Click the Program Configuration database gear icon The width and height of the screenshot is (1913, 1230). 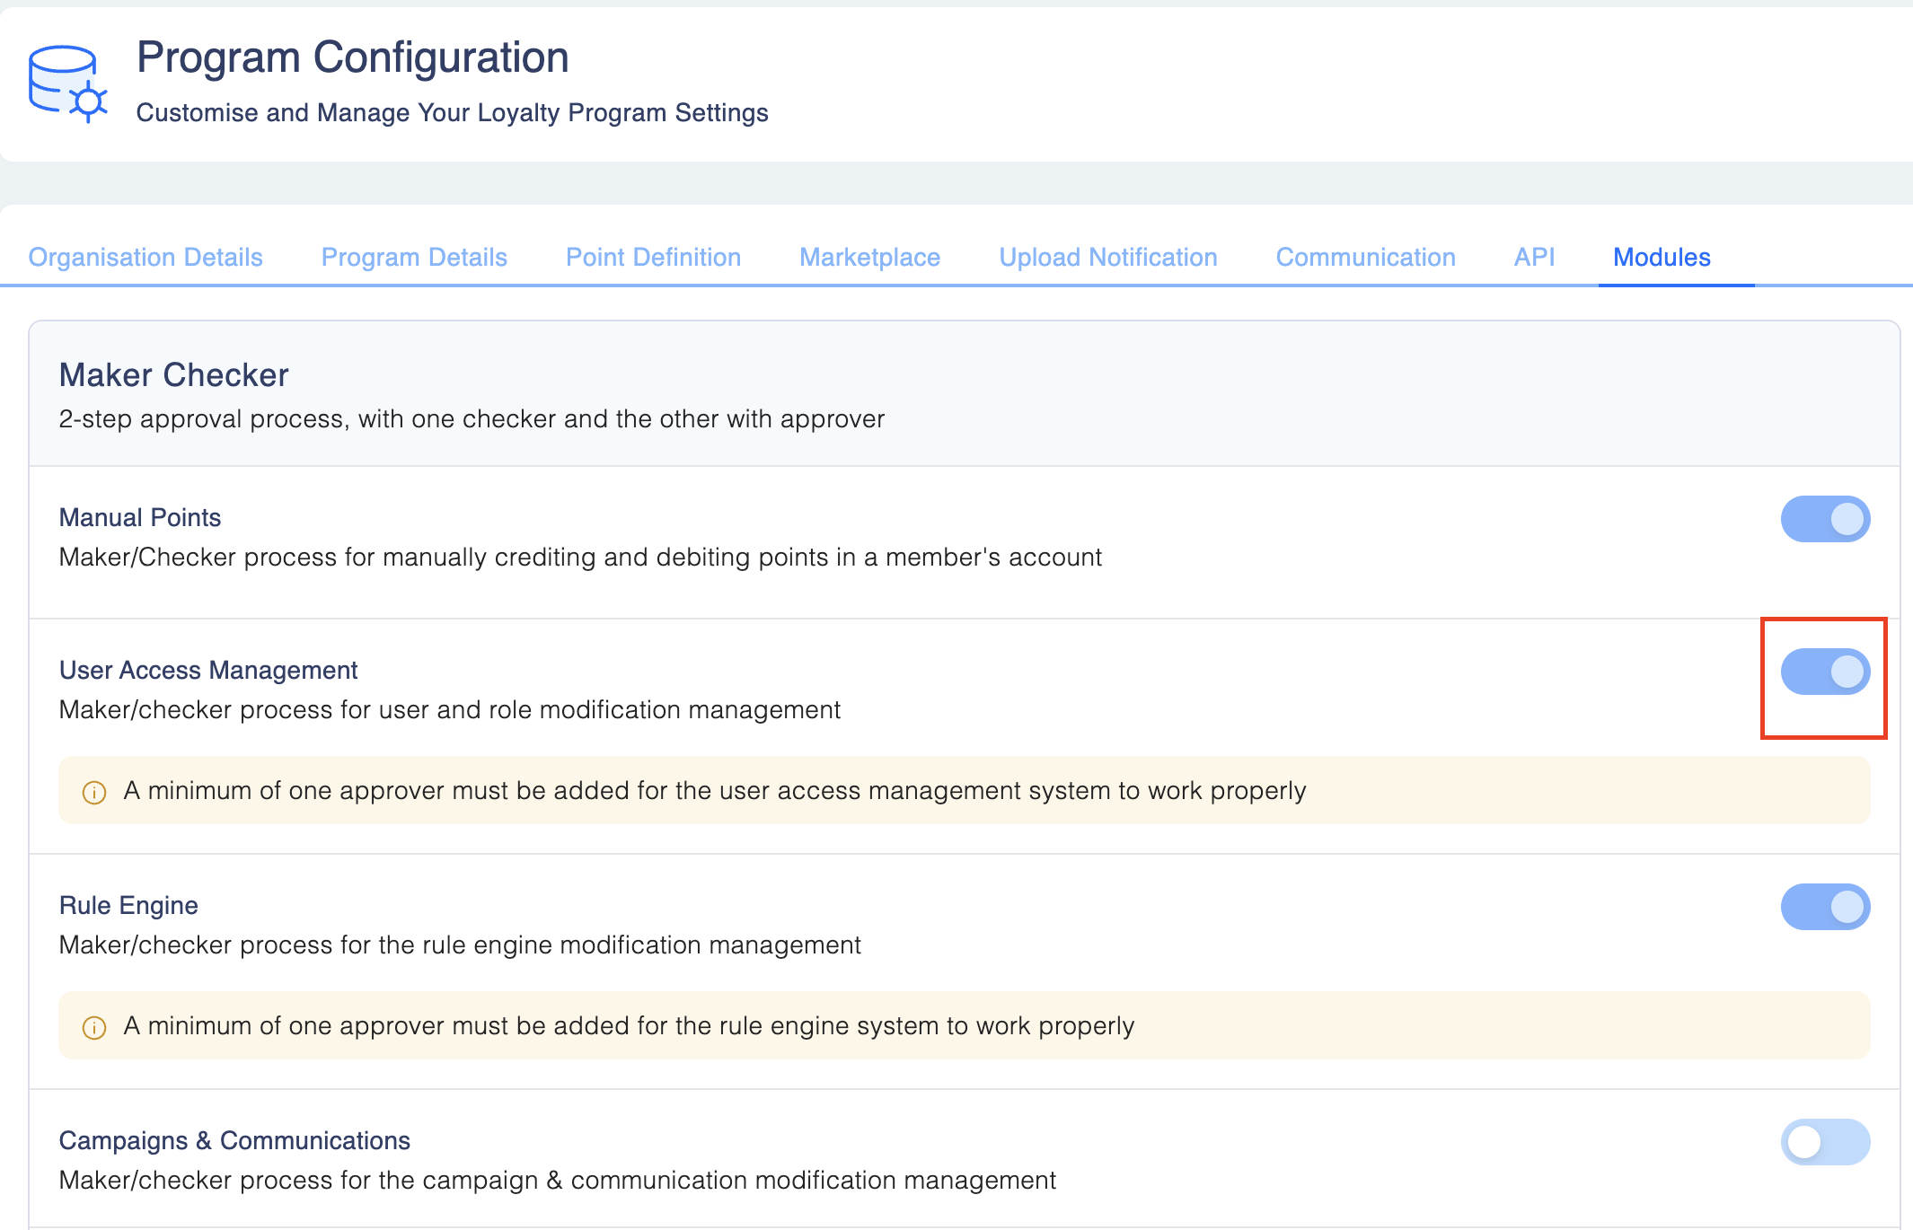coord(67,83)
